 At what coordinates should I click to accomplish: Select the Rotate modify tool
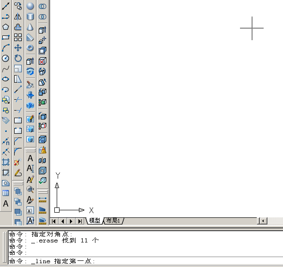[18, 58]
